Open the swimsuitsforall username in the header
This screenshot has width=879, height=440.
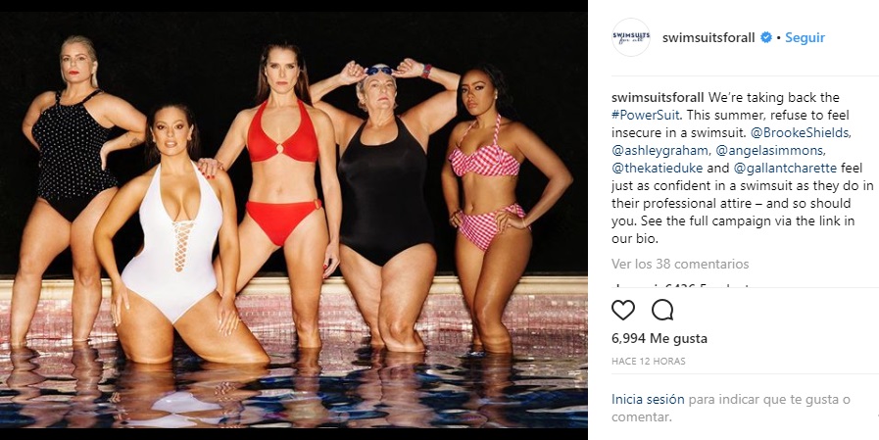point(708,37)
